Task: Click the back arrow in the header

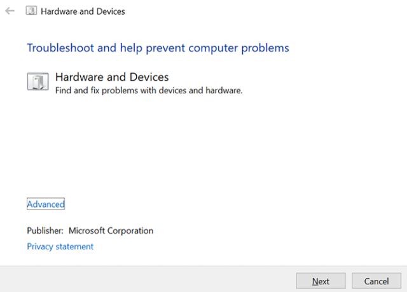Action: tap(10, 11)
